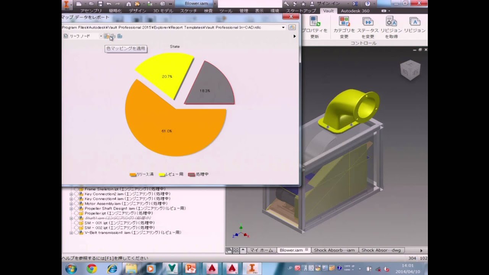Expand the Propeller Shaft Design1.iam tree node
The height and width of the screenshot is (275, 489).
click(x=71, y=209)
